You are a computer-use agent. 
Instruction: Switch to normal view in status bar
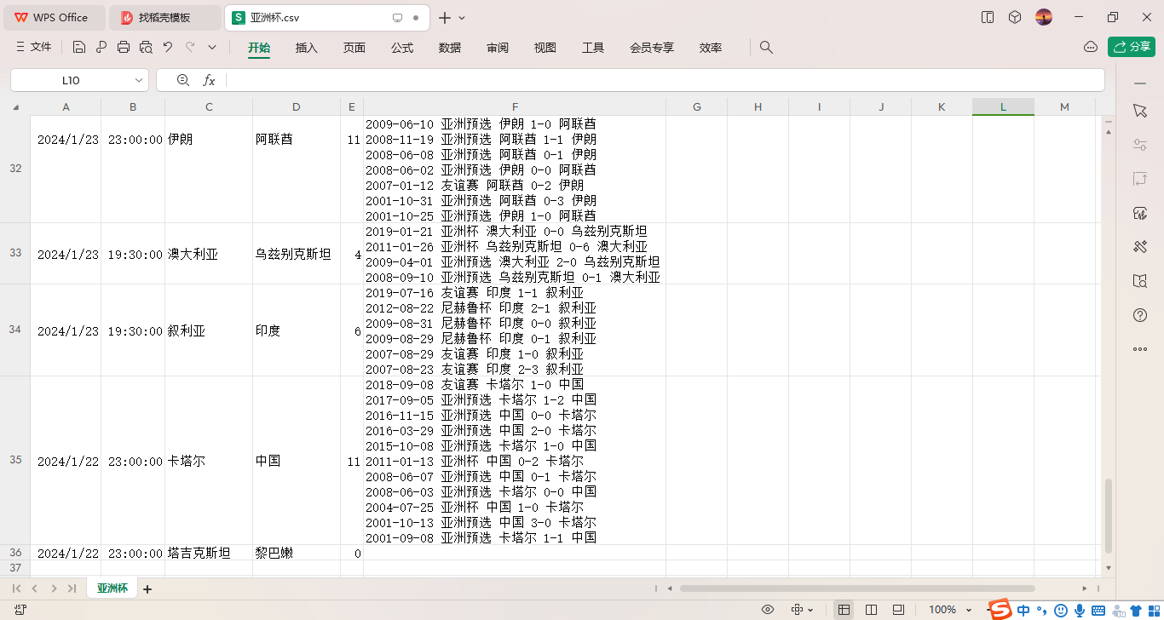[844, 610]
